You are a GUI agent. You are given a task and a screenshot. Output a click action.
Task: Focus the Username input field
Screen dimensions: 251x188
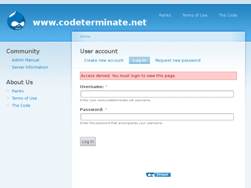[x=157, y=94]
